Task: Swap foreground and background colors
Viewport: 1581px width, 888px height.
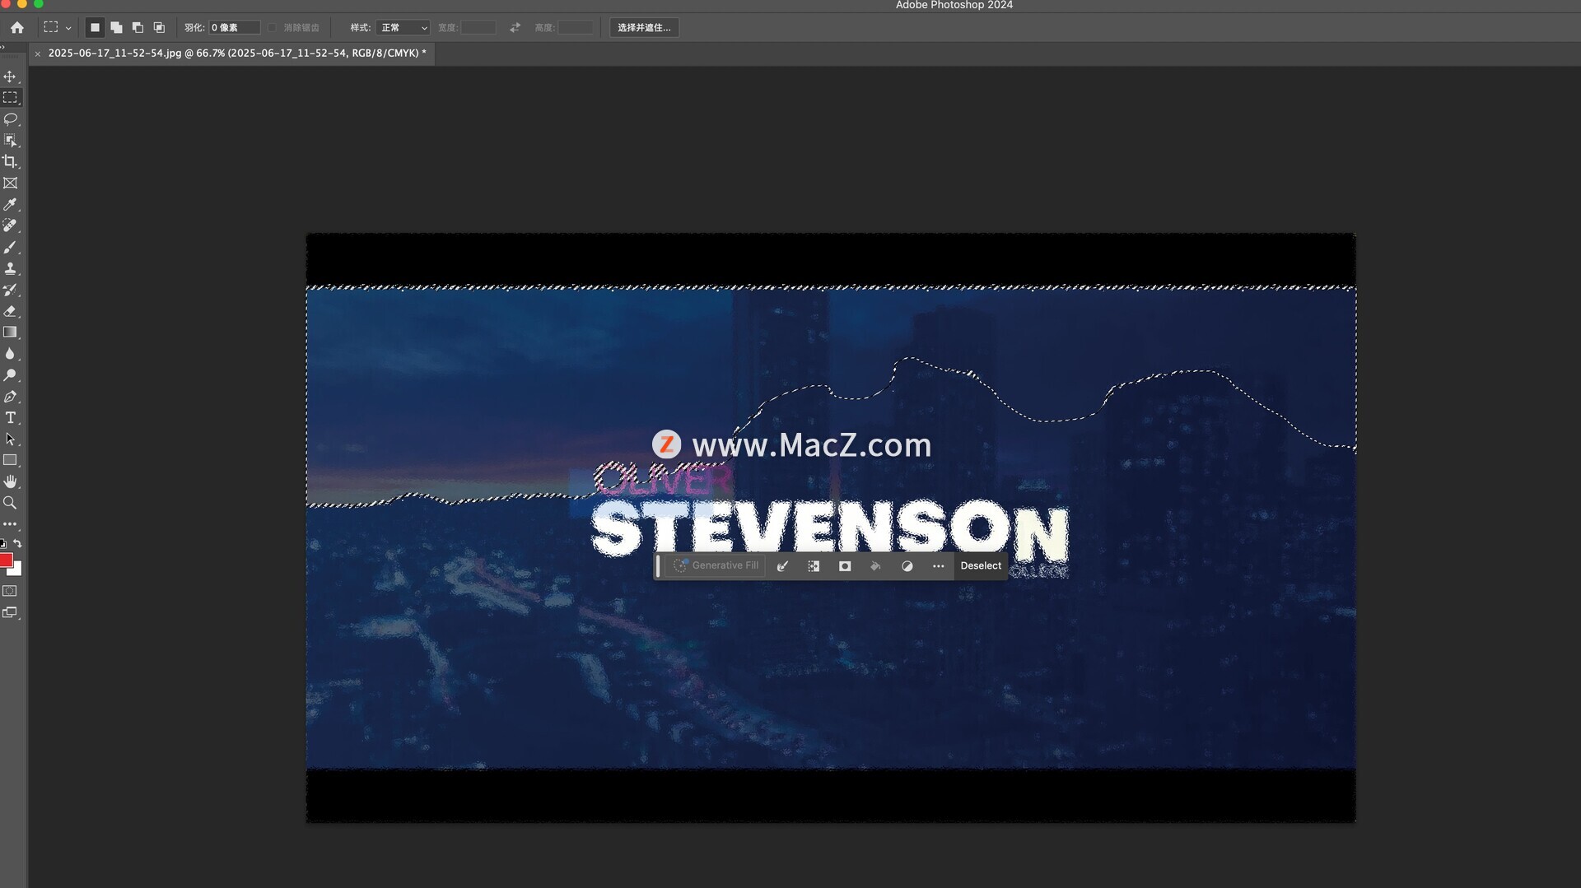Action: tap(17, 543)
